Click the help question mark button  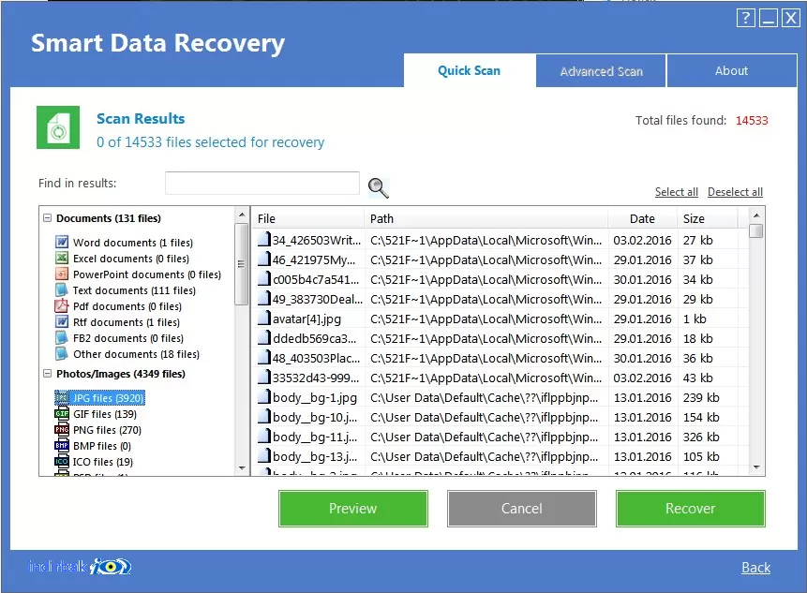pos(746,19)
